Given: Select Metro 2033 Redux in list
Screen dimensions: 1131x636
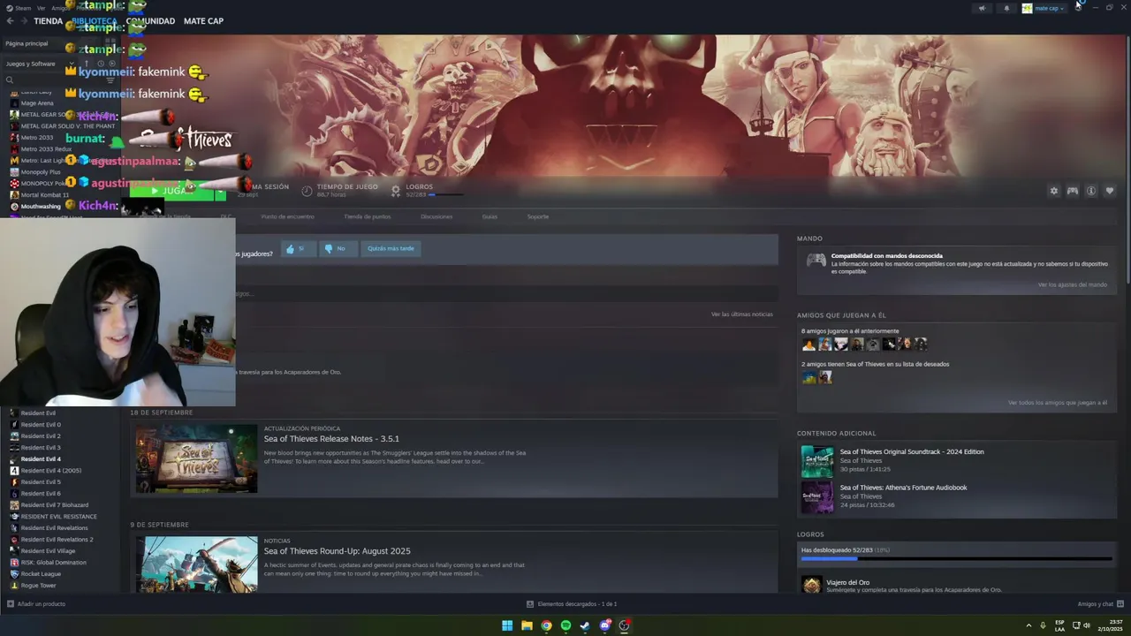Looking at the screenshot, I should (46, 149).
